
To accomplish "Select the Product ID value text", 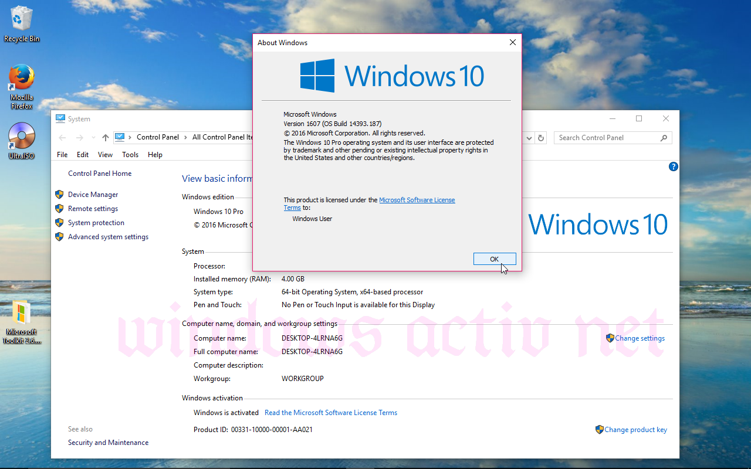I will point(272,430).
